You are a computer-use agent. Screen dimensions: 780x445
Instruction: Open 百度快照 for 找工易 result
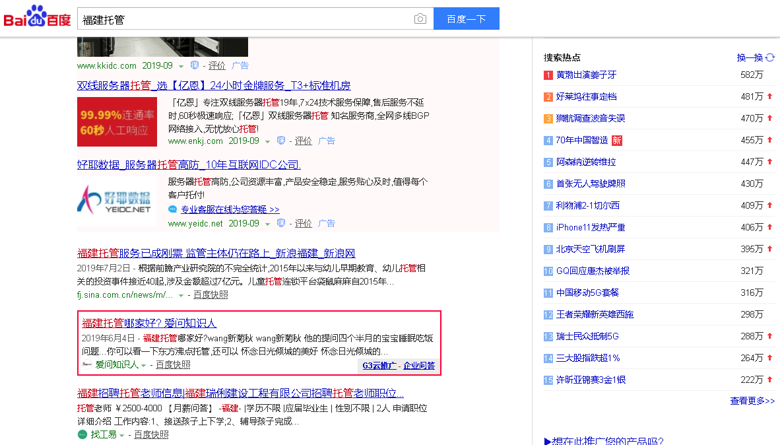[x=151, y=434]
